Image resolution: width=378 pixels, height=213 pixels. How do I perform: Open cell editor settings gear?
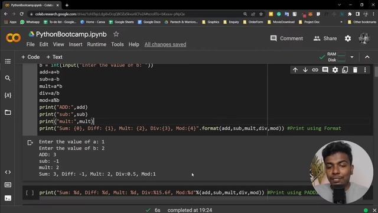point(335,70)
